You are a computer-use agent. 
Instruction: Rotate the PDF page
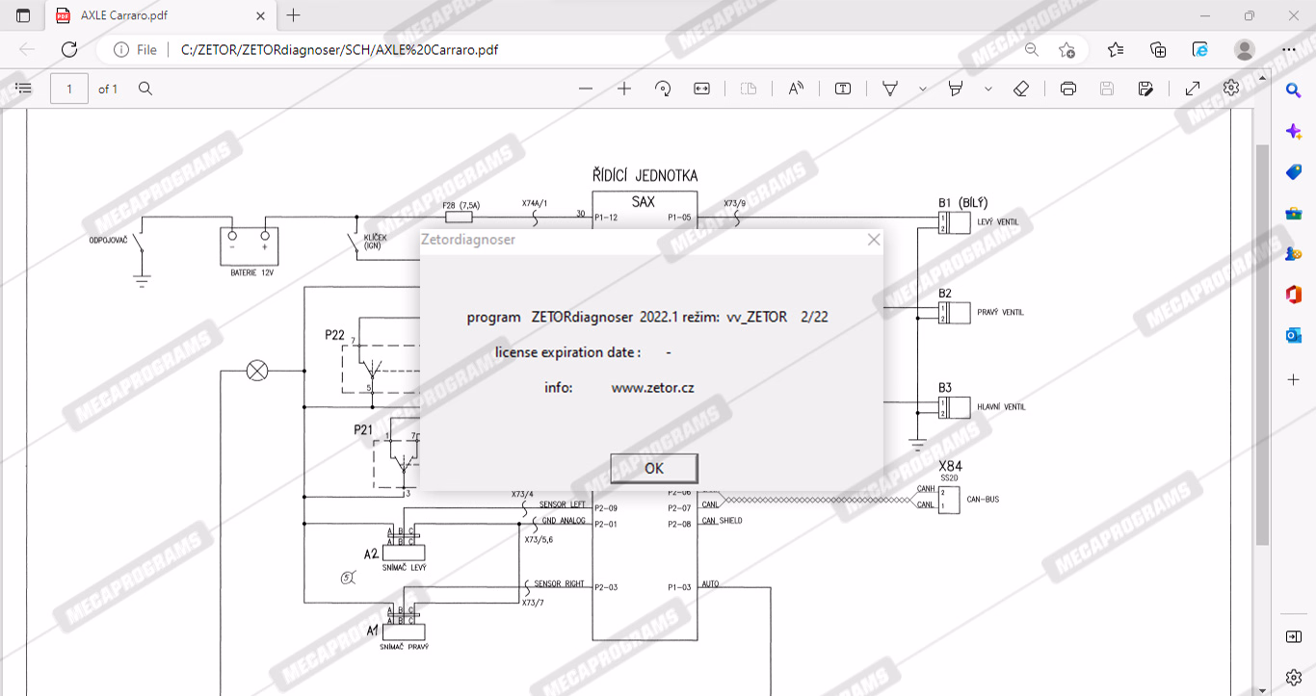click(x=663, y=89)
